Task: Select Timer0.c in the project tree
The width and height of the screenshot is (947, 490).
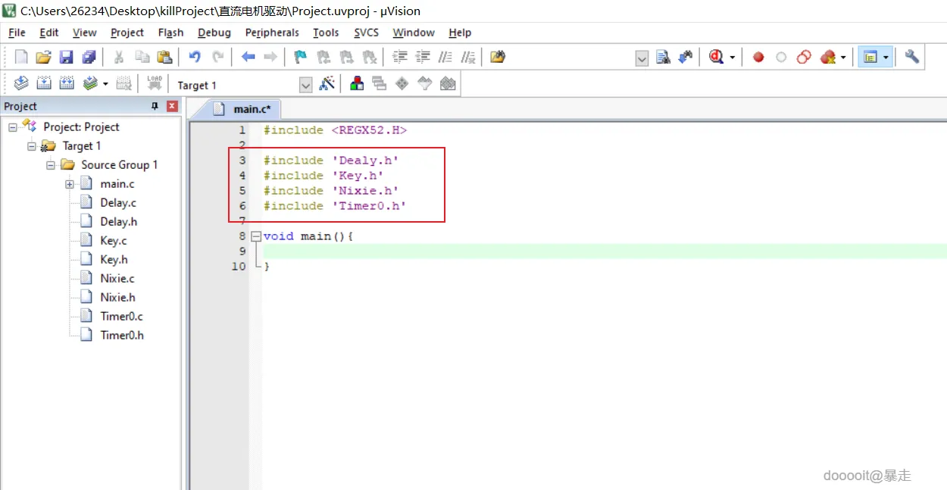Action: coord(121,317)
